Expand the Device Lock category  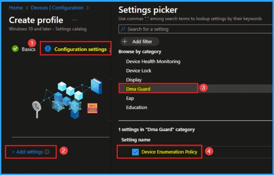pos(139,71)
